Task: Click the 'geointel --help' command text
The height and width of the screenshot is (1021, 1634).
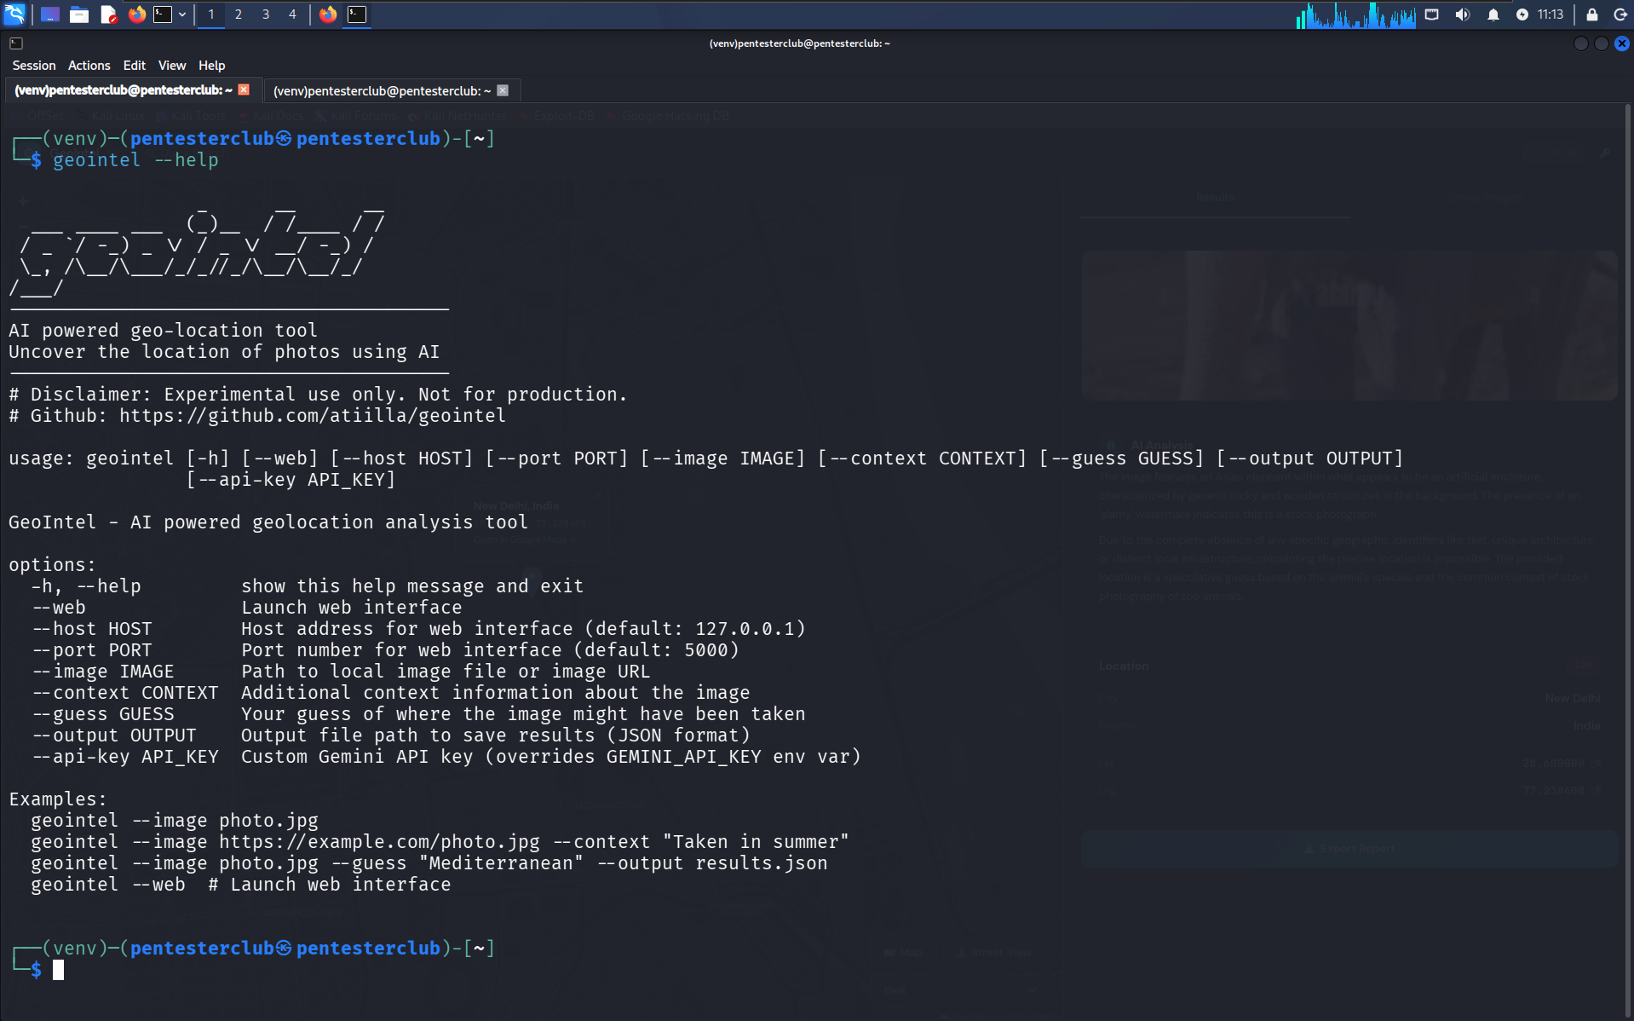Action: coord(135,160)
